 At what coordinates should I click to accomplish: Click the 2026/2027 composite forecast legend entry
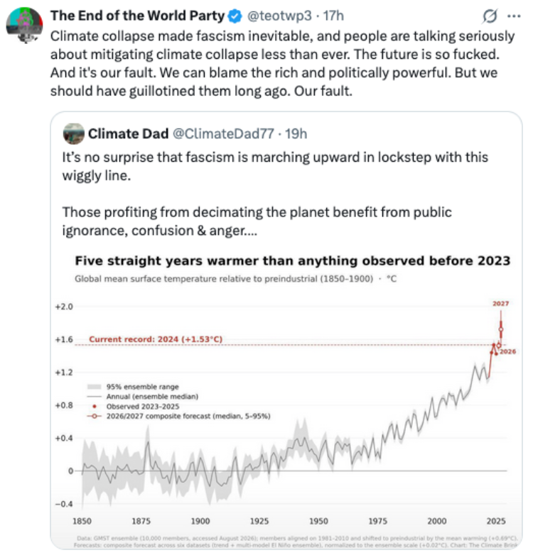pyautogui.click(x=178, y=416)
